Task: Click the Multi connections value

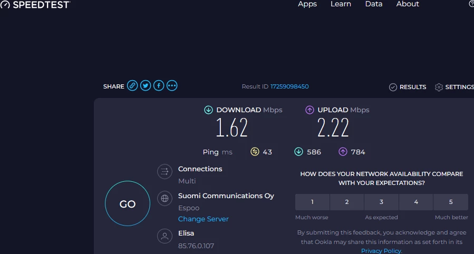Action: coord(187,181)
